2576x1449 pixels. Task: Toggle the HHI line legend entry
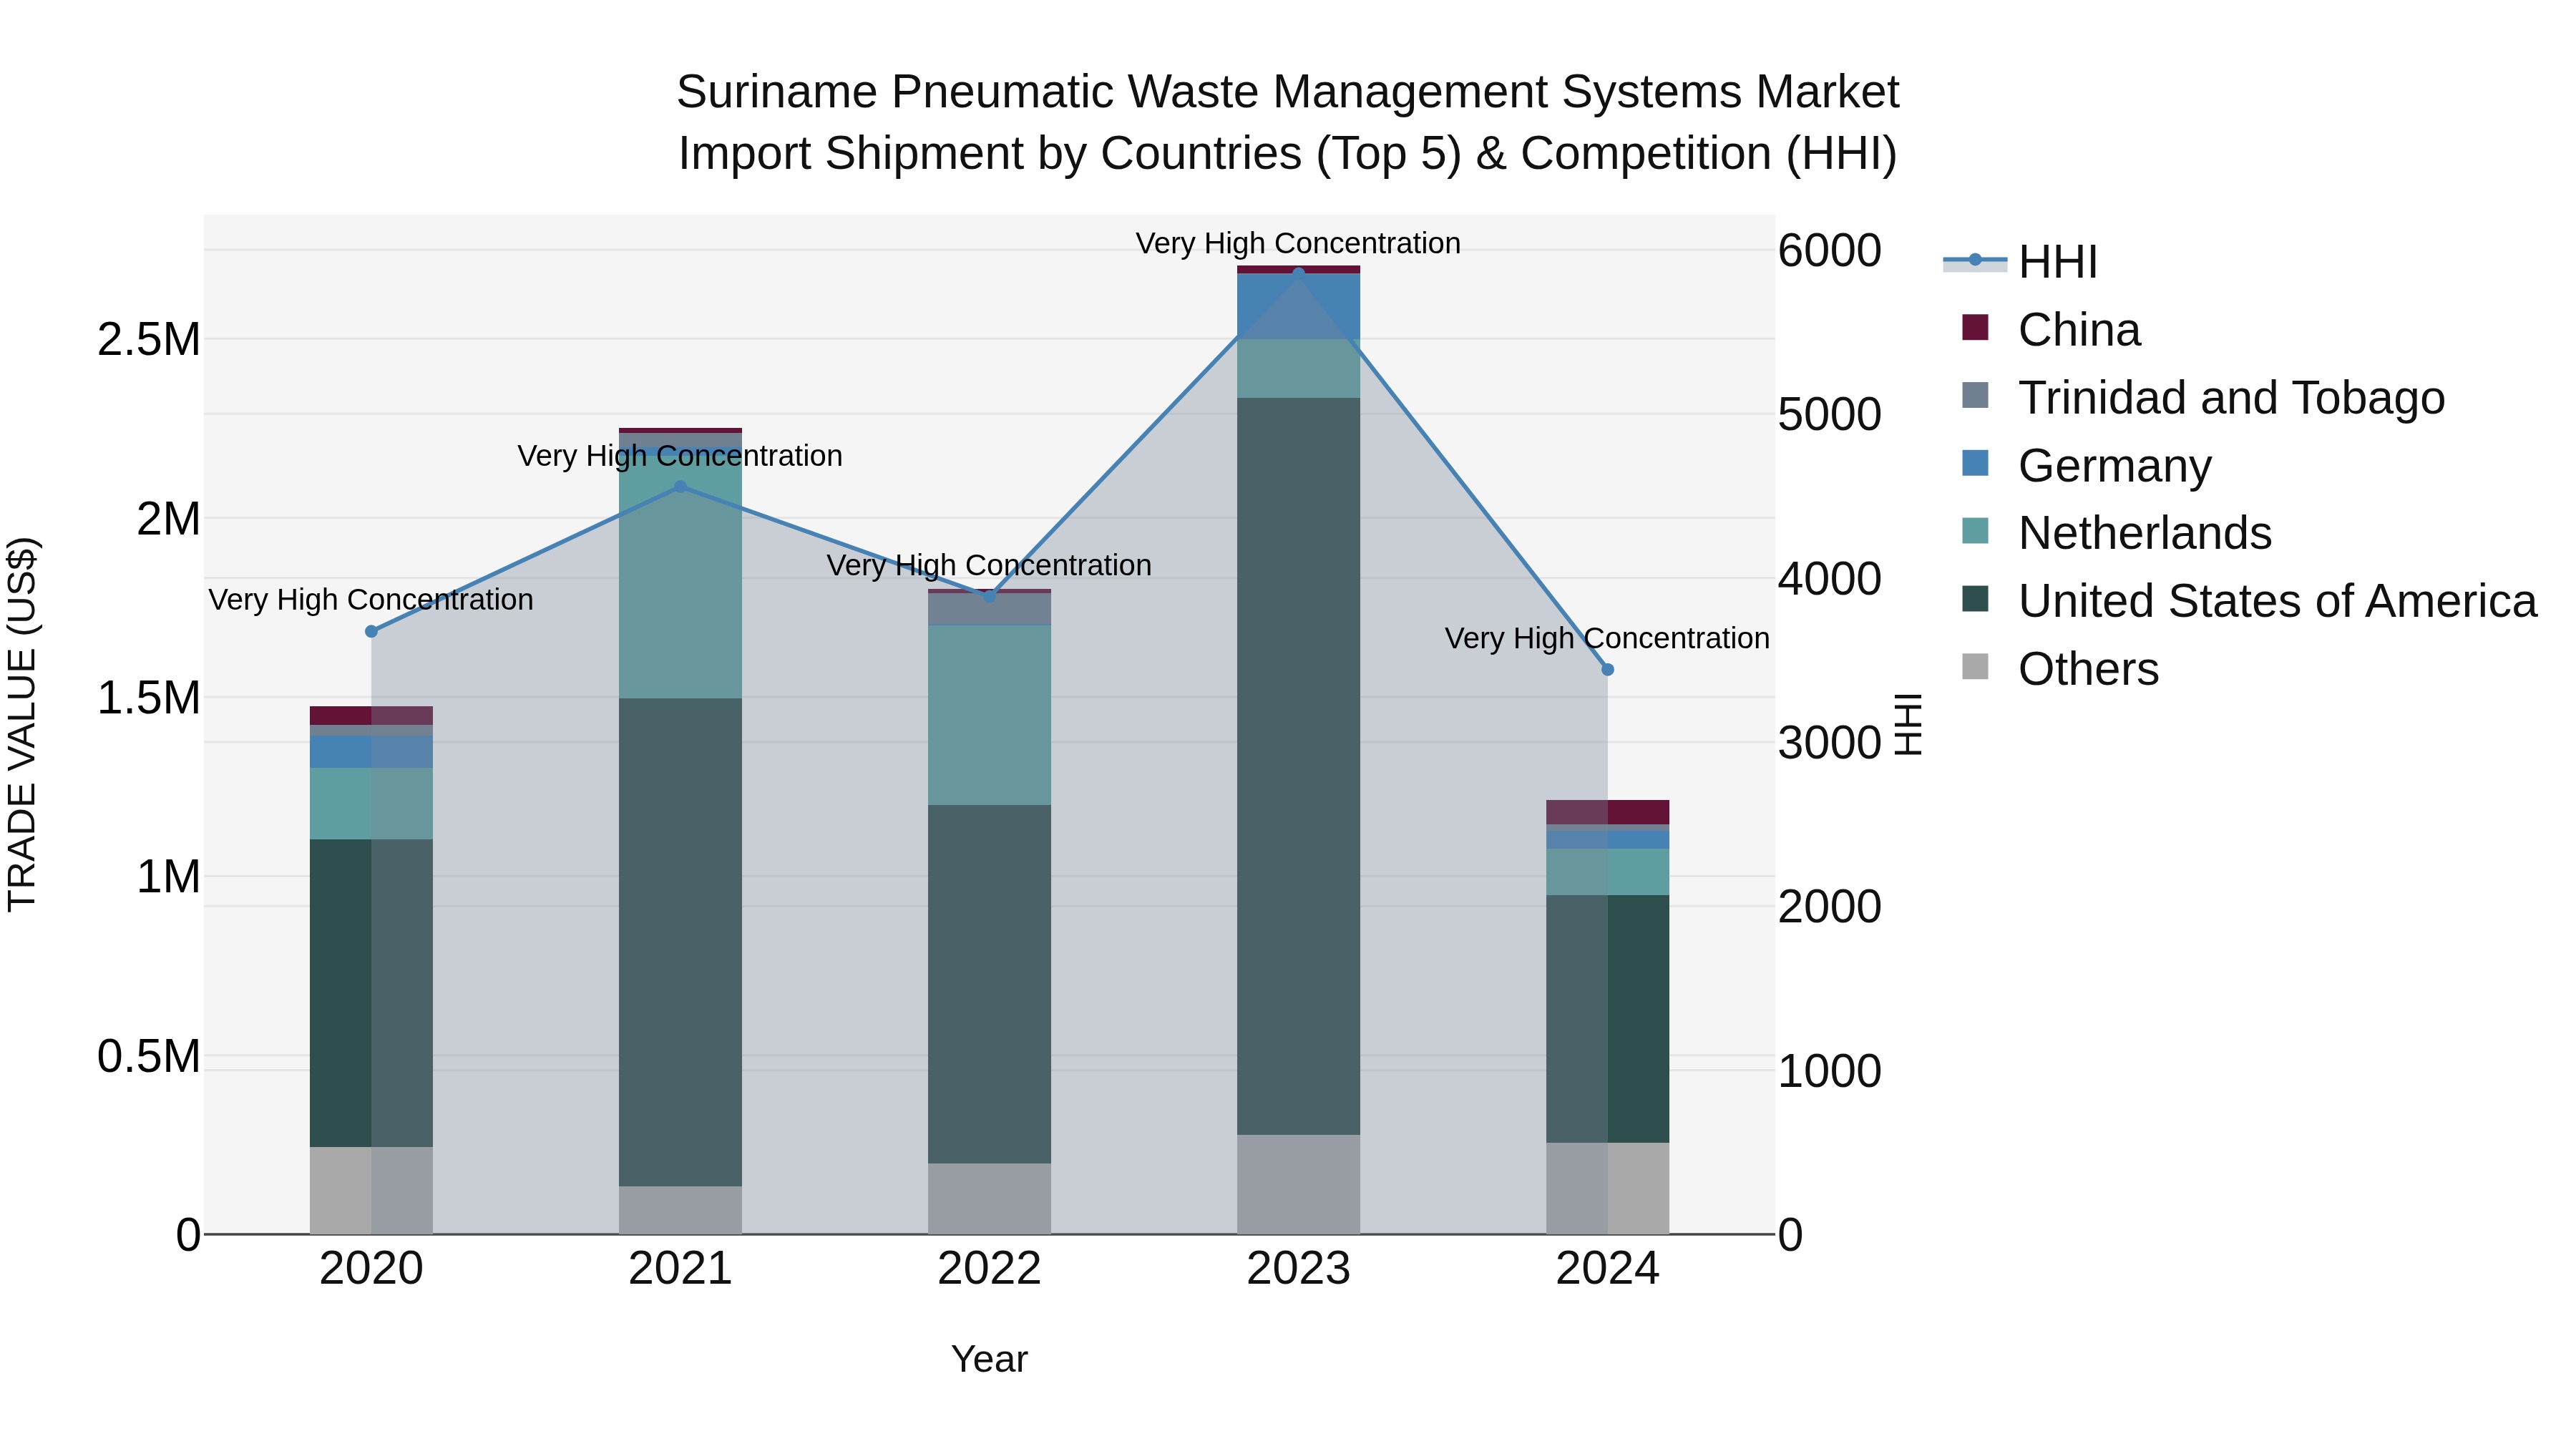[2020, 262]
